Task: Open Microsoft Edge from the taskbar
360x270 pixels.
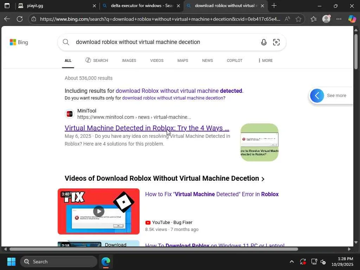Action: [106, 262]
